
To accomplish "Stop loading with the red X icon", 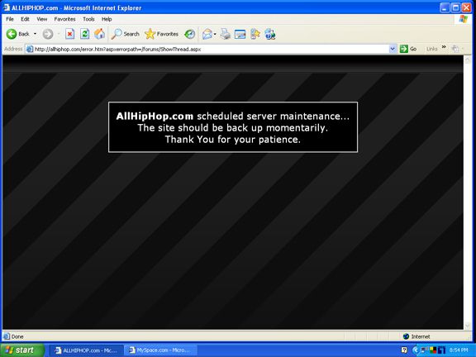I will point(69,34).
